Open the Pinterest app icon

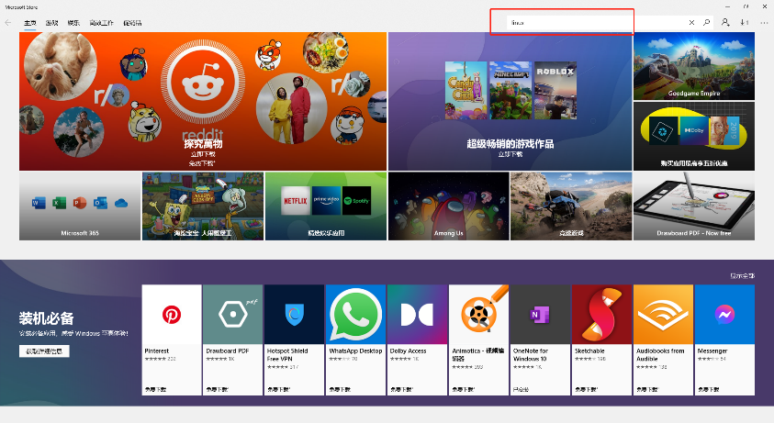click(x=172, y=315)
